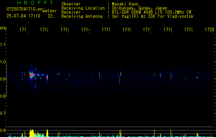Screen dimensions: 216x137
Task: Click the word meteor under the file name
Action: point(50,11)
